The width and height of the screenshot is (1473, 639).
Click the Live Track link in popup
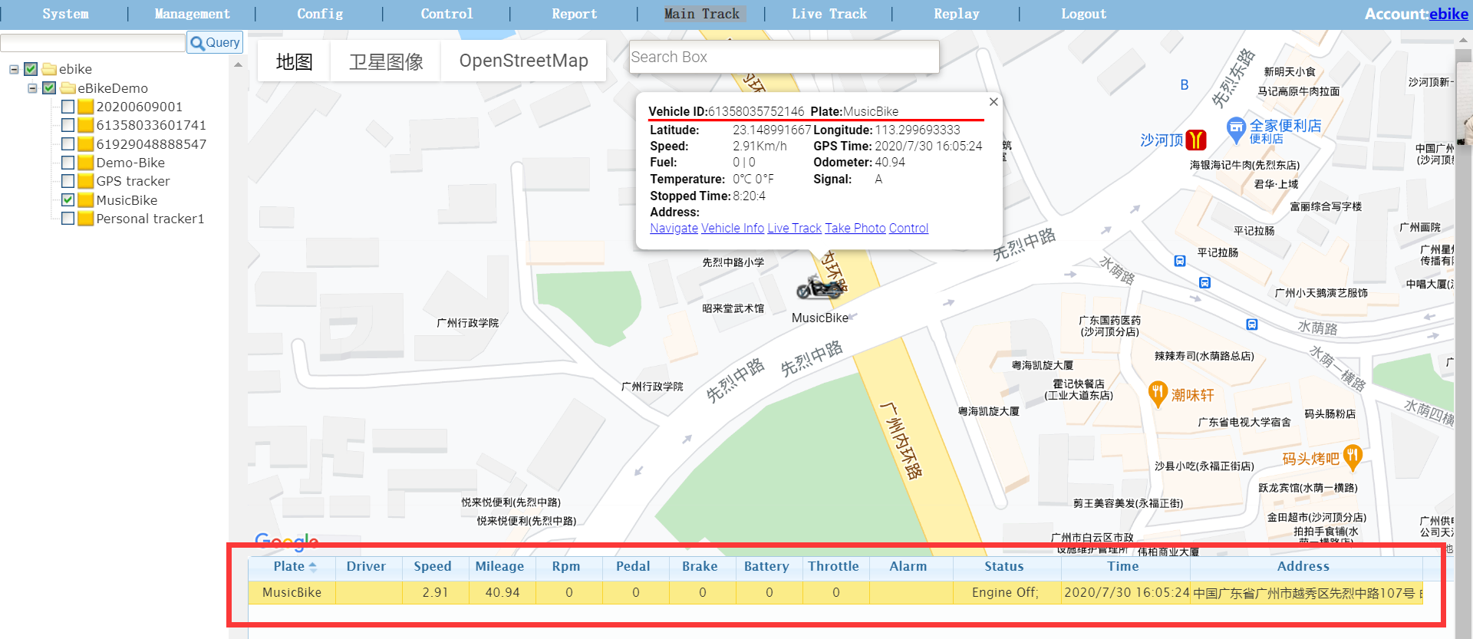click(794, 229)
